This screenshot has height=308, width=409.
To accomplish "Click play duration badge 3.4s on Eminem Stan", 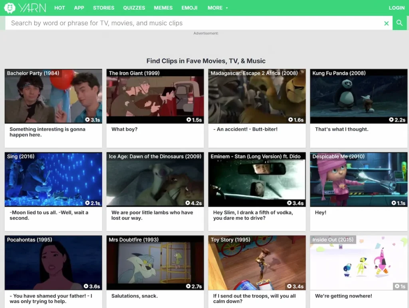I will tap(296, 203).
